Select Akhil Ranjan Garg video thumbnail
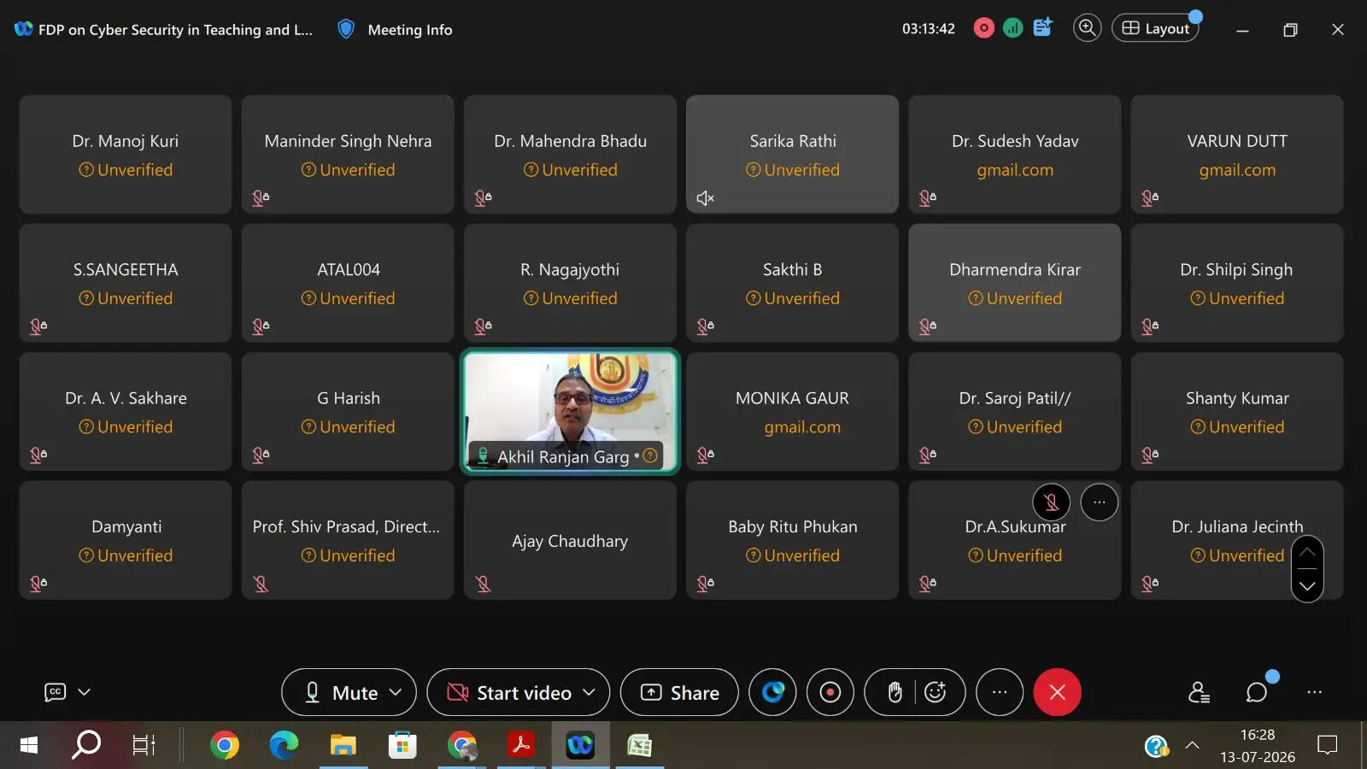The image size is (1367, 769). (570, 411)
